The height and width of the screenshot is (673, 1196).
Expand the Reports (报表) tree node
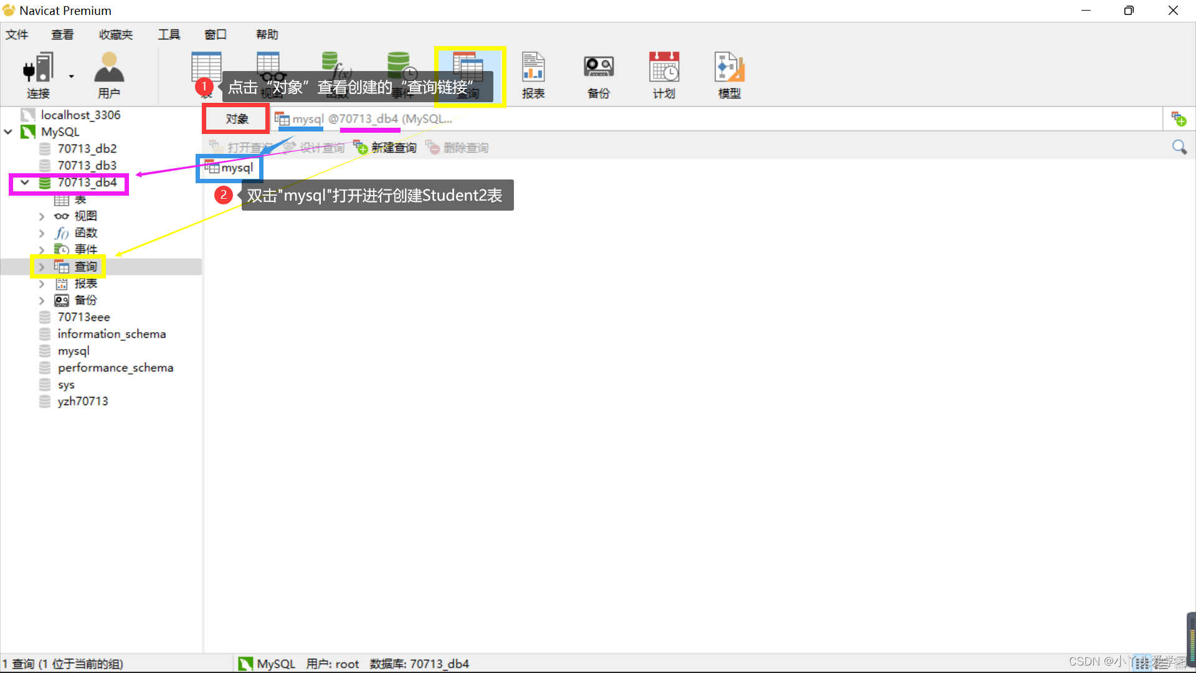pos(42,284)
